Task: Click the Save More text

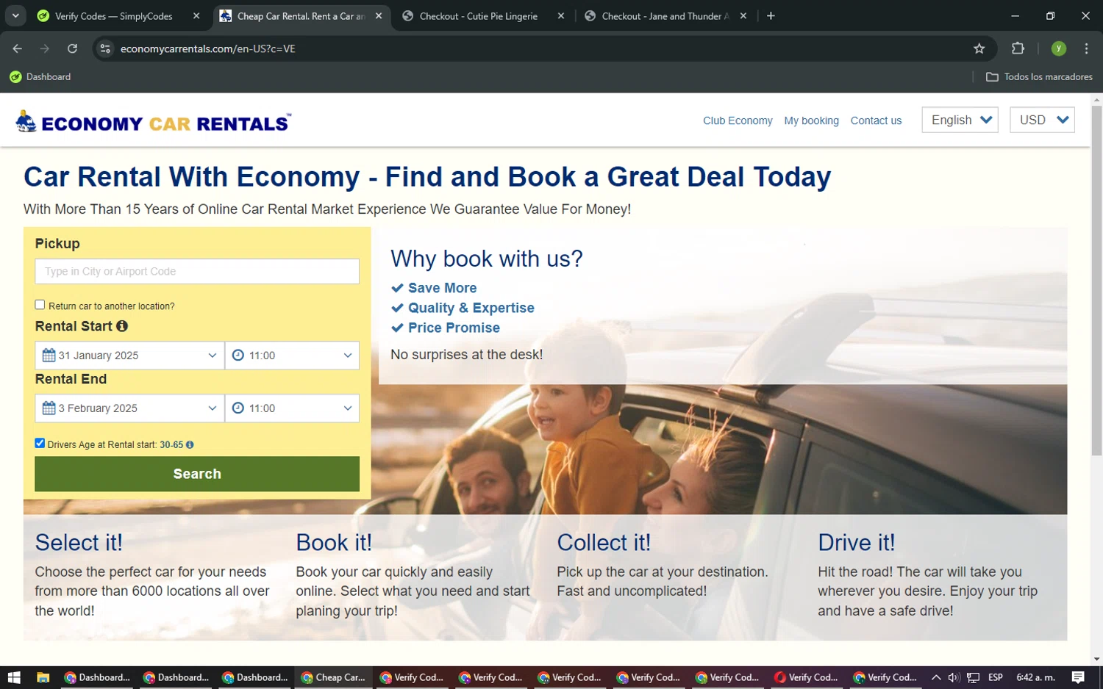Action: click(442, 288)
